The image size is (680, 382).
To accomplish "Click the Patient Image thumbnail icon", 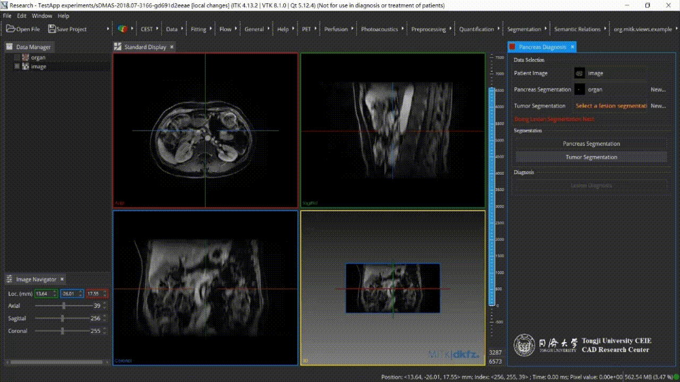I will pos(580,73).
